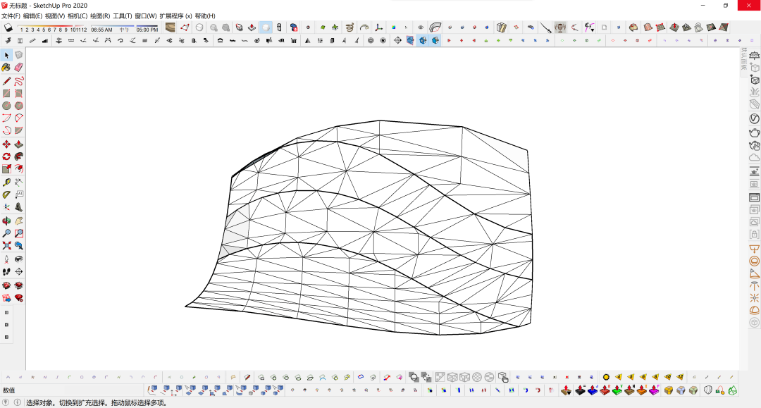Pick the Eraser tool
The image size is (761, 408).
coord(19,68)
